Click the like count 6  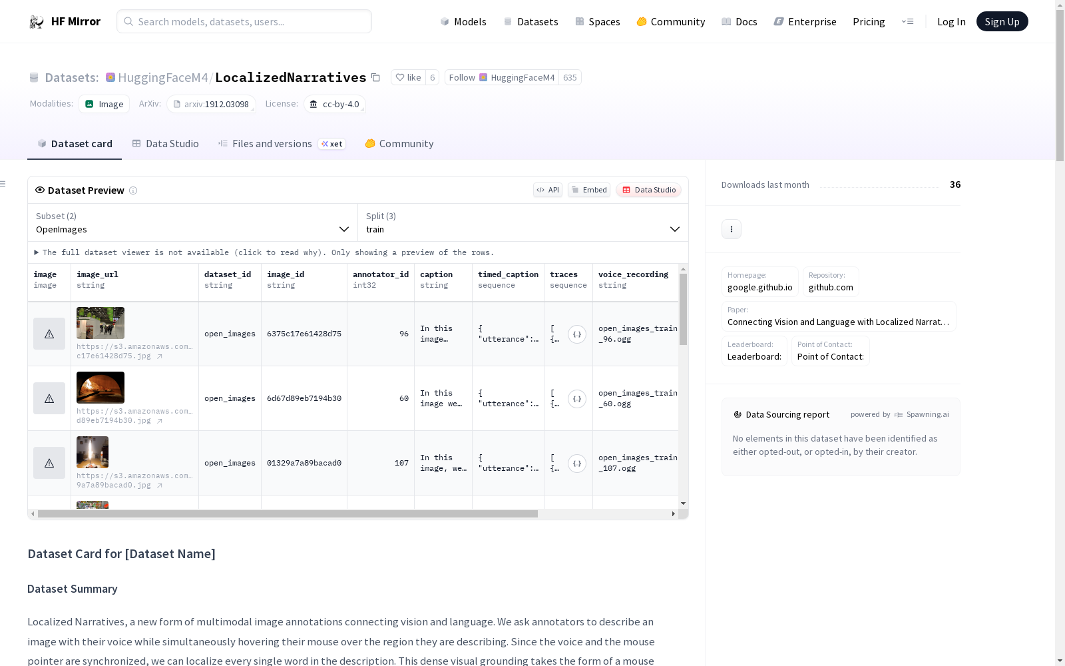point(432,77)
